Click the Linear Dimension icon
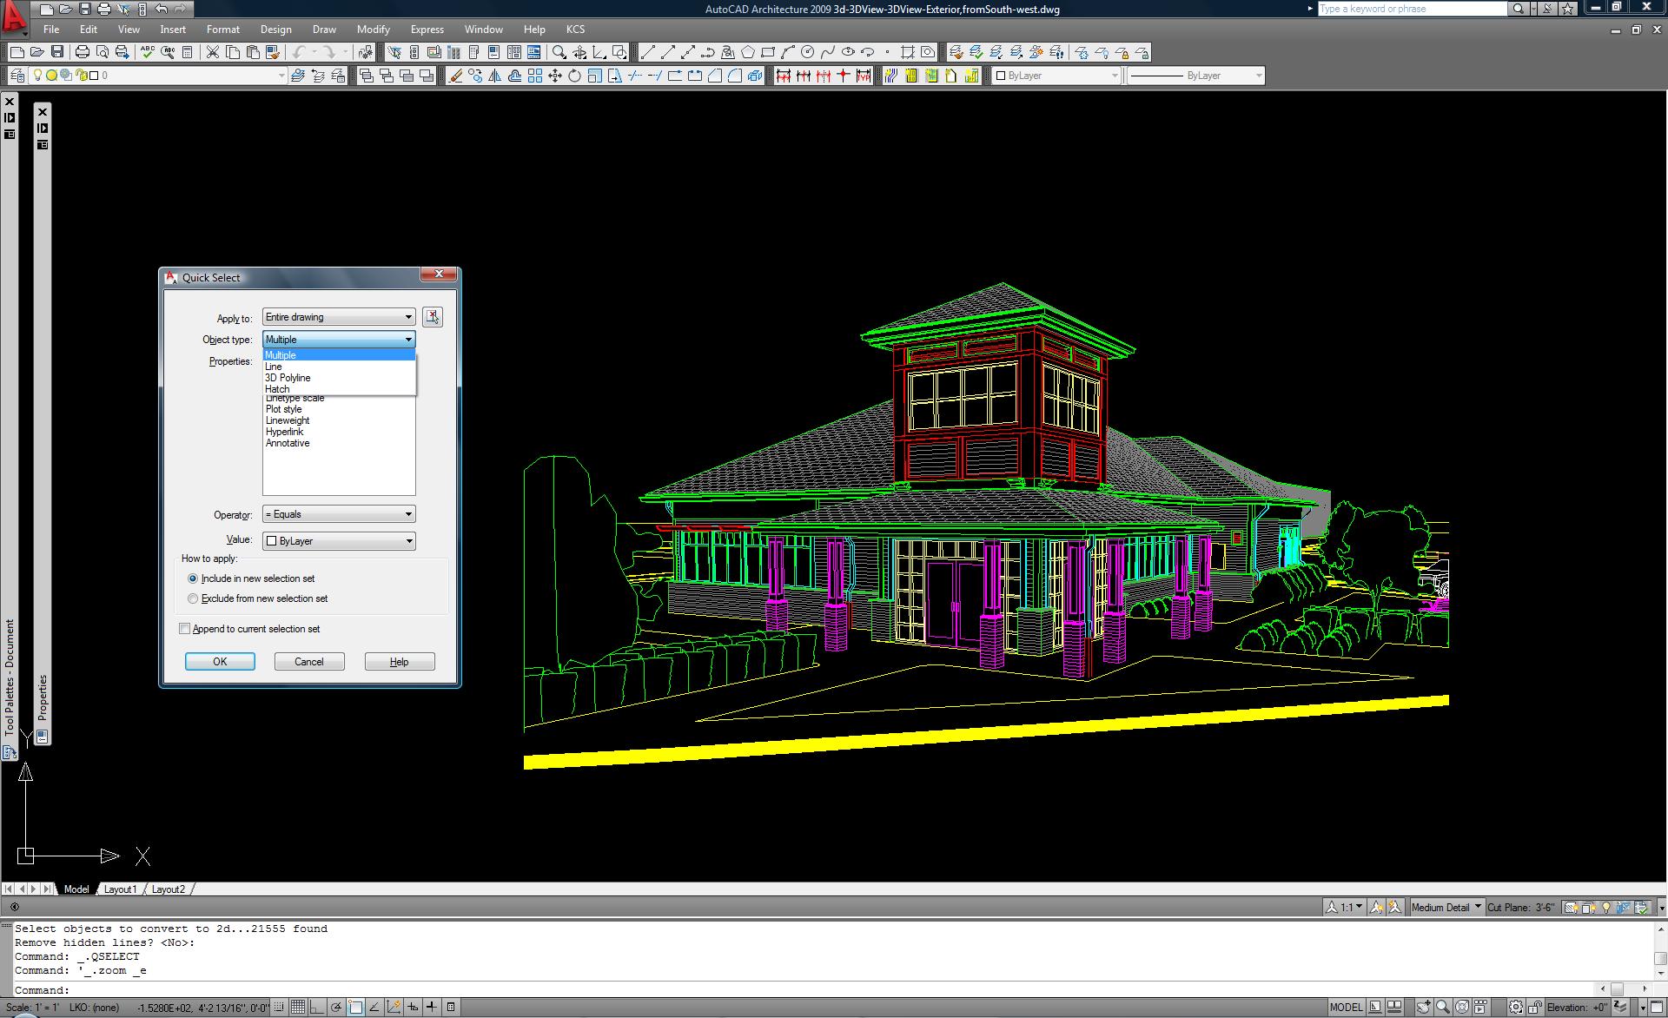Image resolution: width=1668 pixels, height=1018 pixels. 784,76
